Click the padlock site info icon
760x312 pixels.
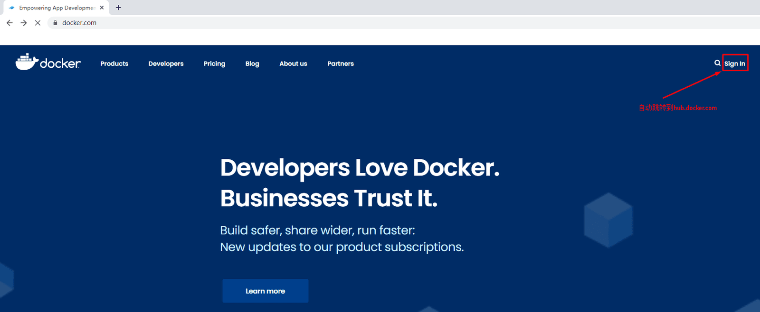point(55,23)
